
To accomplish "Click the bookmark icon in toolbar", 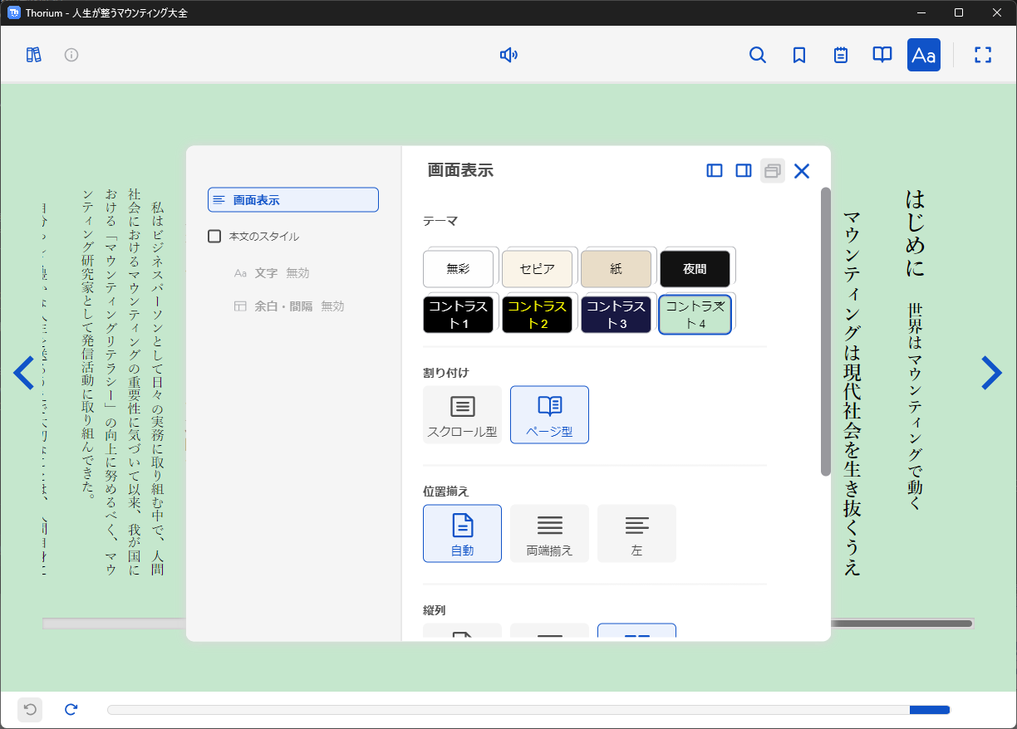I will click(798, 55).
